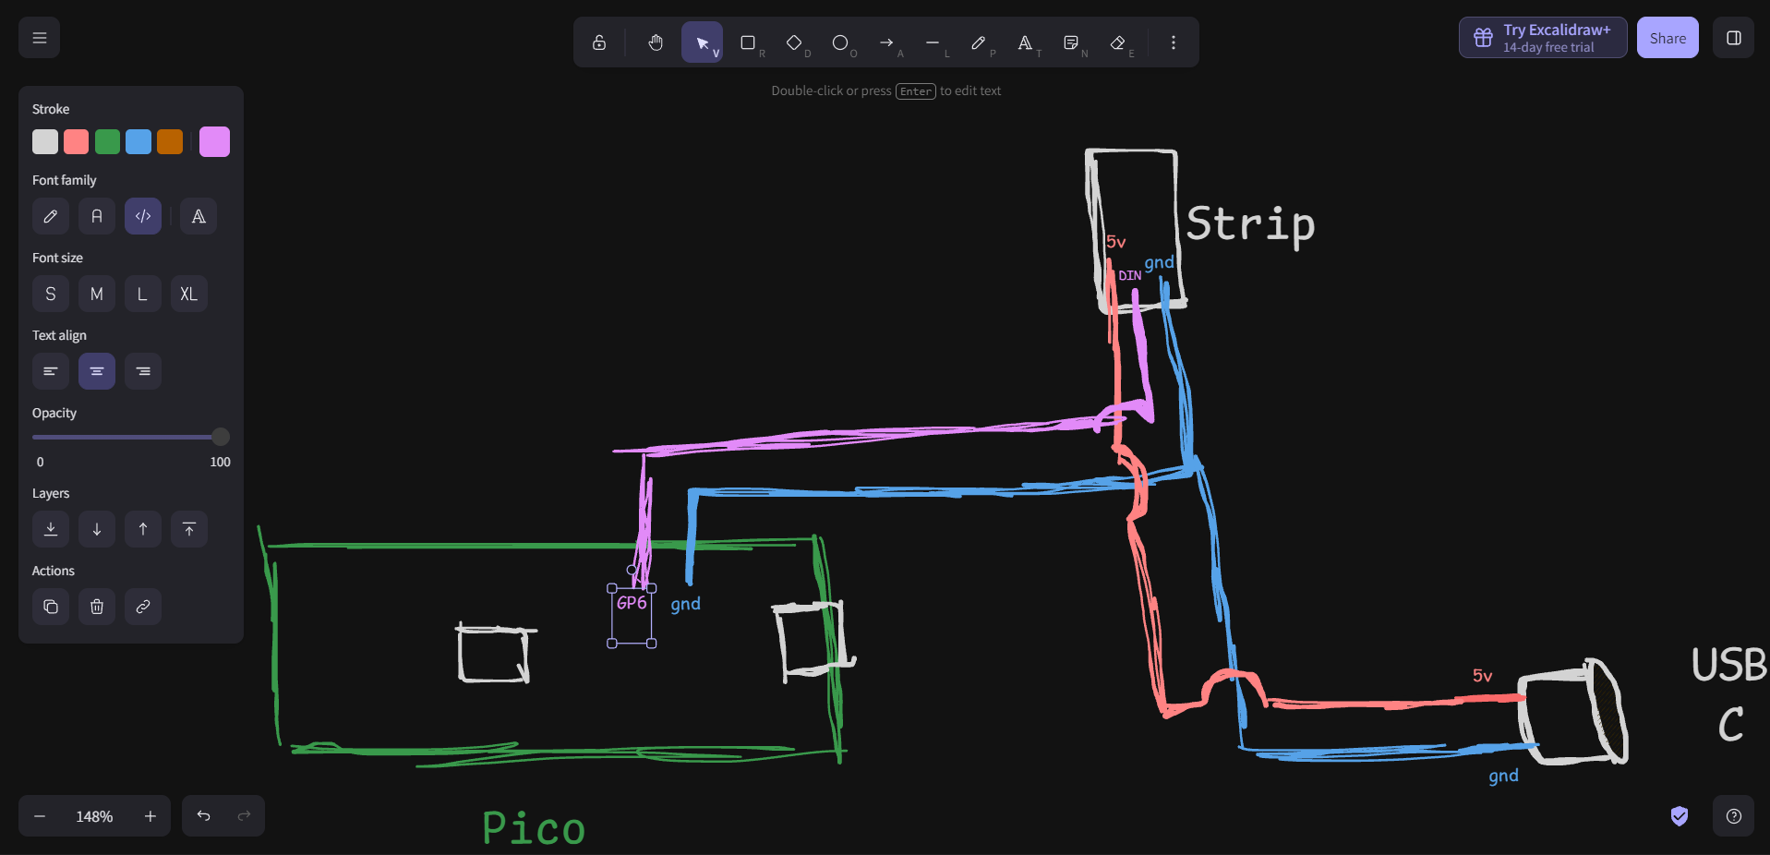Open more fonts picker

[199, 216]
